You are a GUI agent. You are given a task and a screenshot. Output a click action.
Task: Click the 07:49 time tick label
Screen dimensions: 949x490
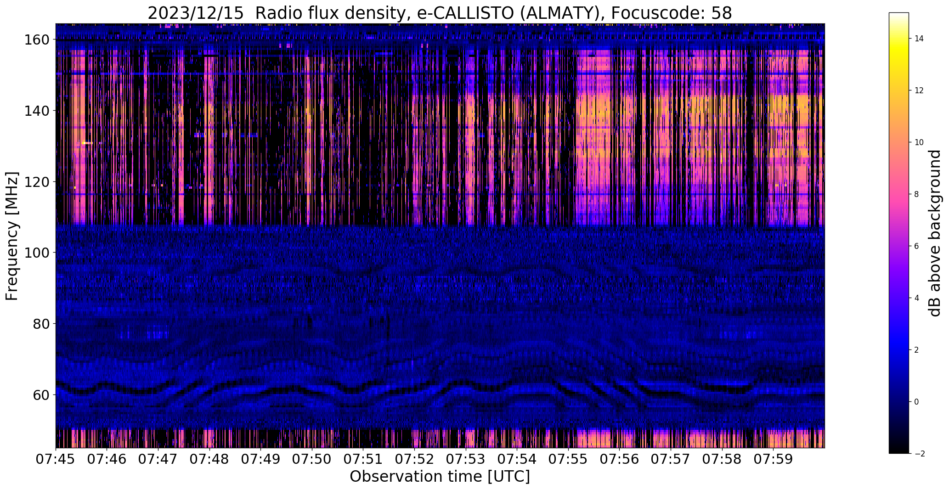[x=261, y=459]
